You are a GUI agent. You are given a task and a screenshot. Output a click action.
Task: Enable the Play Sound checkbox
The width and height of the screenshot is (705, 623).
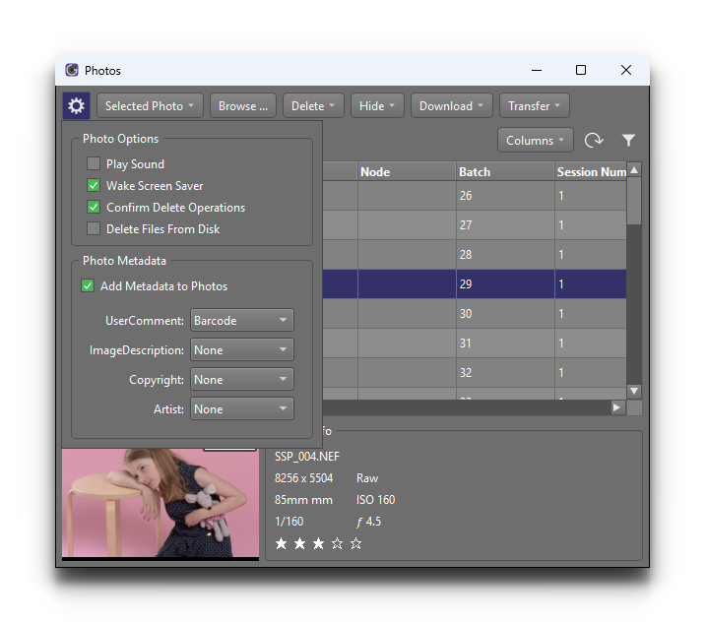(x=94, y=163)
